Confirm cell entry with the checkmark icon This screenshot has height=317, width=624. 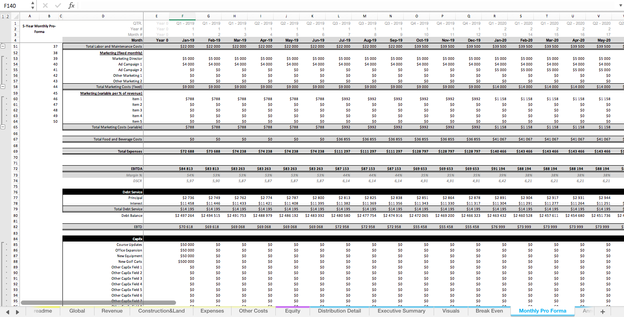(58, 6)
